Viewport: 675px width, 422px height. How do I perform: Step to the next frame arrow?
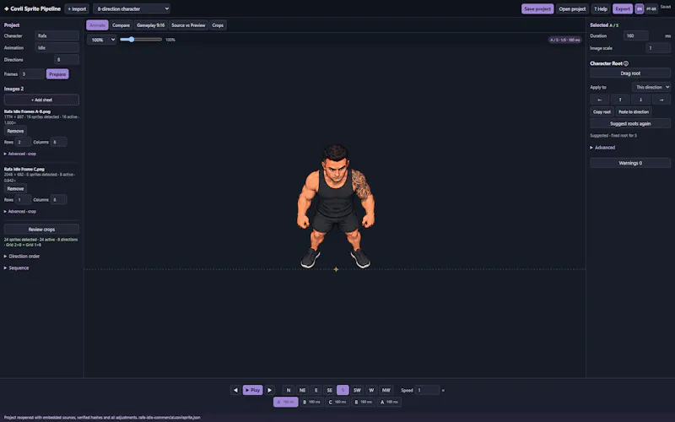(269, 390)
